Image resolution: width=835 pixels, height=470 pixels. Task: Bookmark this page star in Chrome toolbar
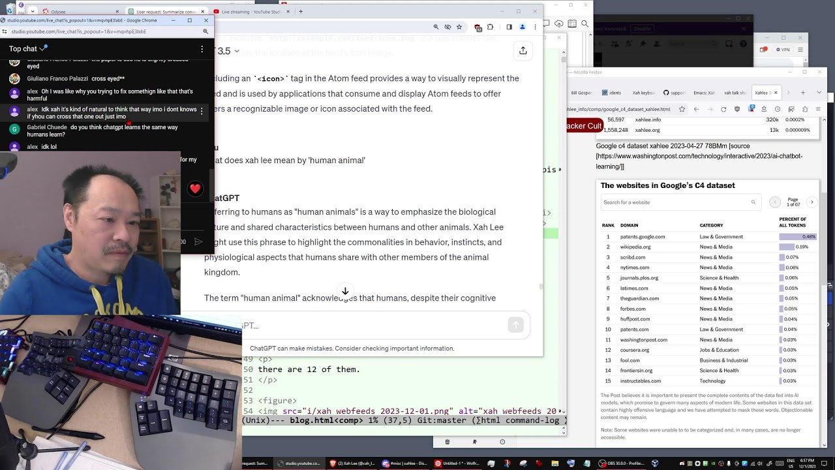tap(459, 27)
